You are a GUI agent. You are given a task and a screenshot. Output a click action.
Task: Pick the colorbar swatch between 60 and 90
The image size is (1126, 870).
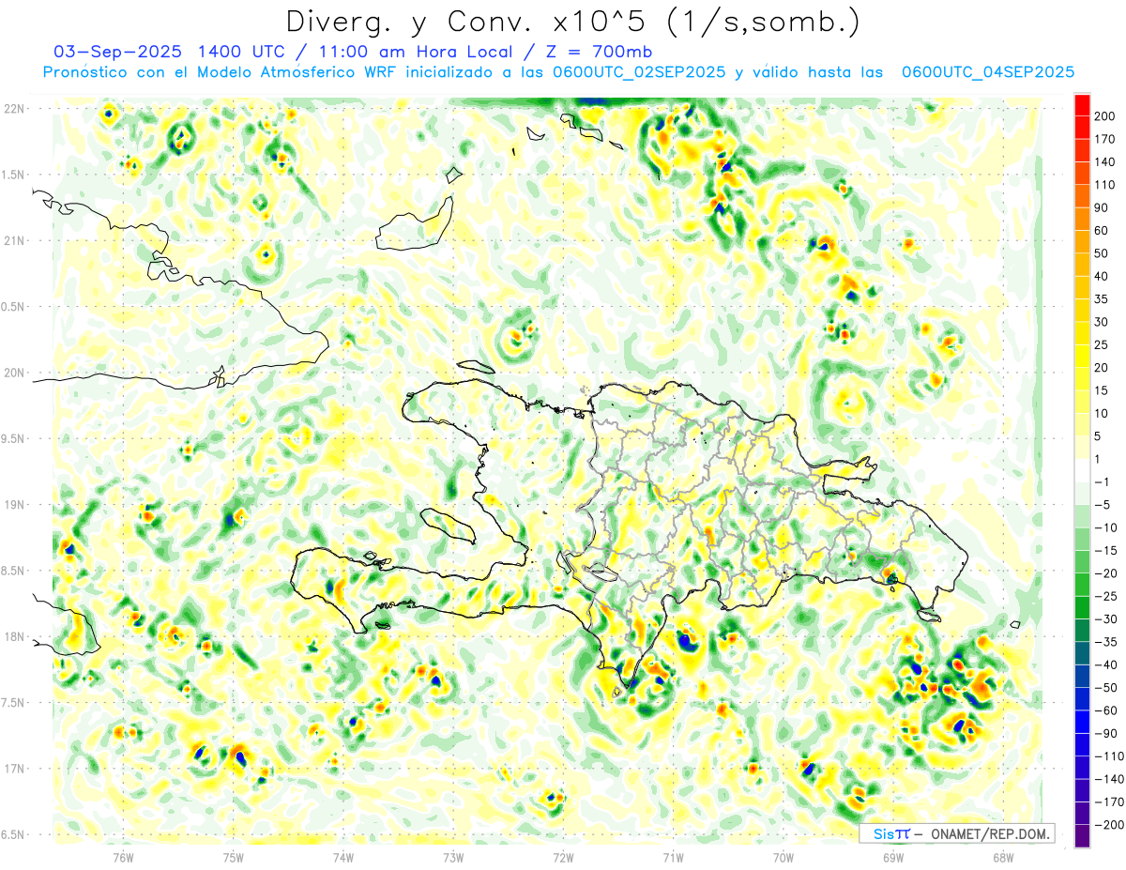tap(1083, 219)
